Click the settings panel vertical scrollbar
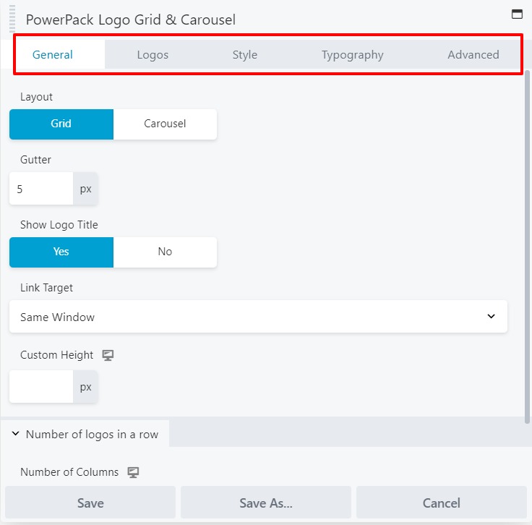 click(x=527, y=247)
